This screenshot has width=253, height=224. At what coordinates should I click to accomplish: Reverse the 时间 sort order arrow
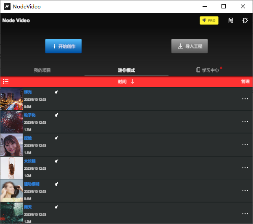[x=133, y=82]
